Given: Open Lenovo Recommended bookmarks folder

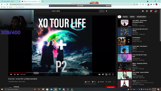Looking at the screenshot, I should tap(19, 7).
